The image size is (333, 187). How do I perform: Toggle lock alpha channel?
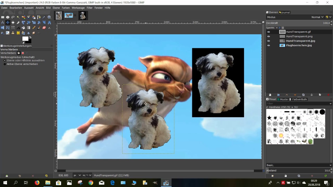pyautogui.click(x=283, y=28)
